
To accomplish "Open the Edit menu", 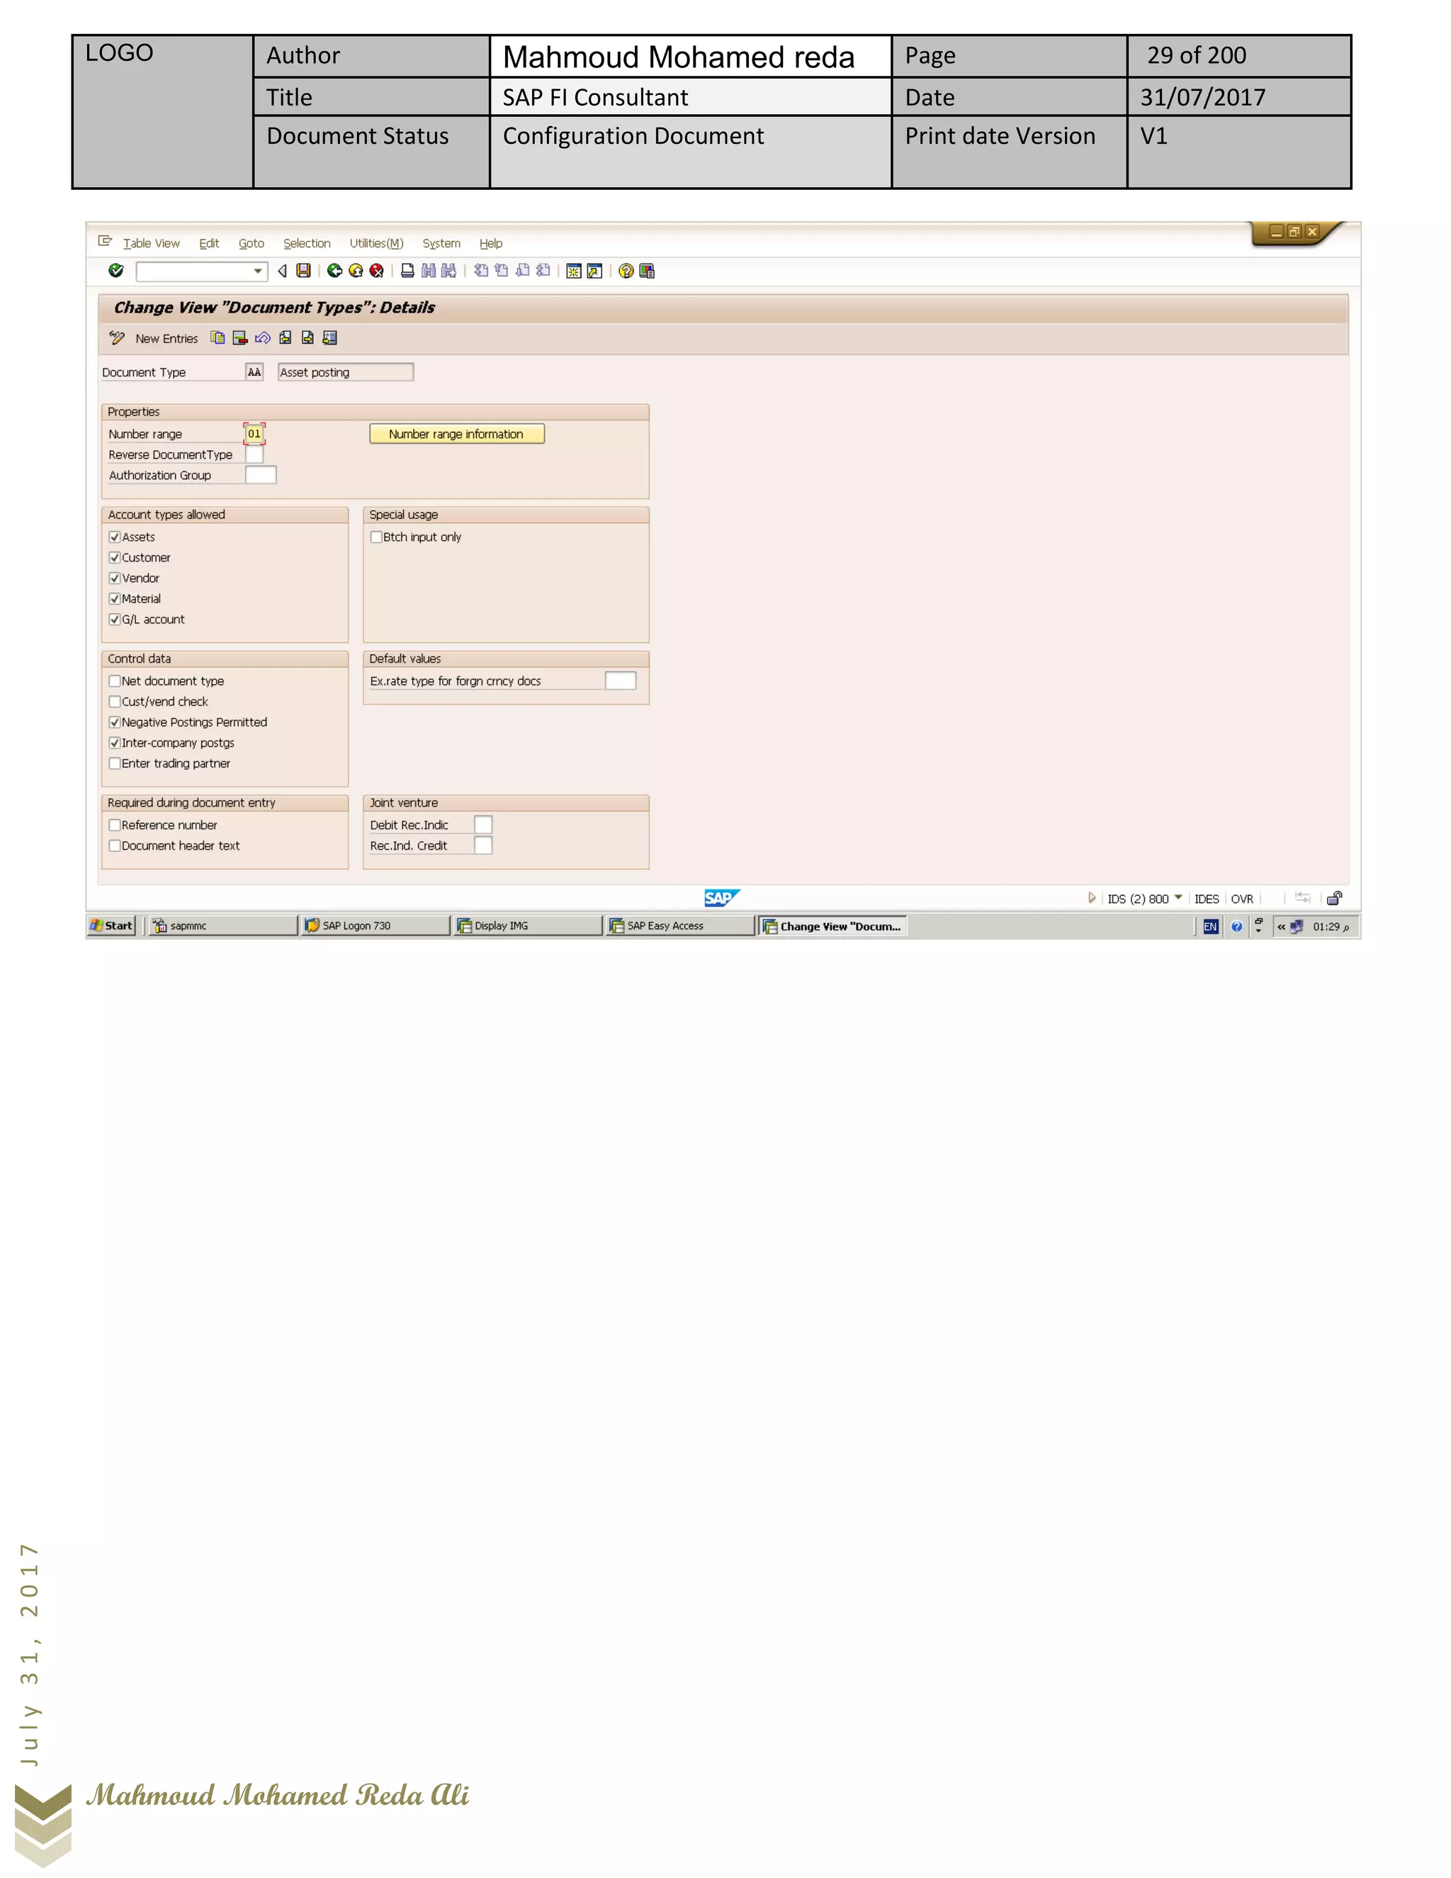I will point(209,243).
